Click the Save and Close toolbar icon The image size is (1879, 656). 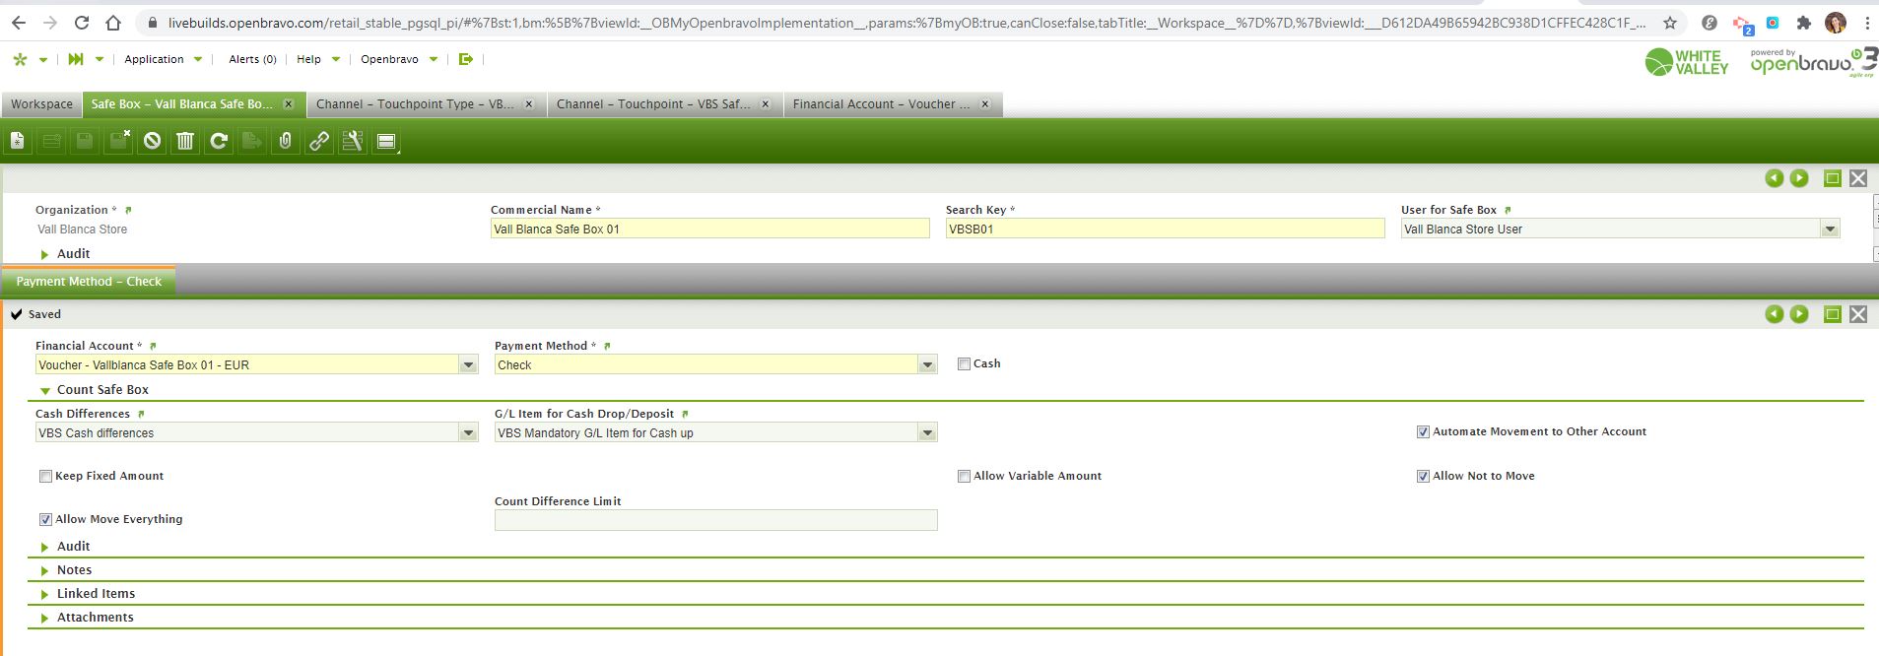[x=118, y=142]
